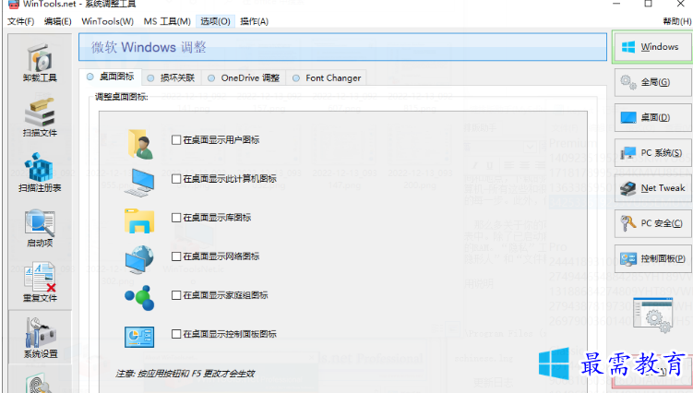Image resolution: width=693 pixels, height=393 pixels.
Task: Switch to the 损坏关联 tab
Action: click(172, 77)
